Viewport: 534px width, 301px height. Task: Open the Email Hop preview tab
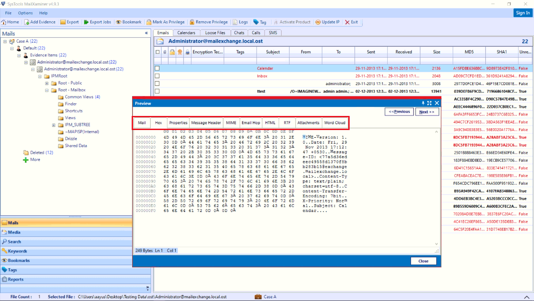pyautogui.click(x=251, y=123)
